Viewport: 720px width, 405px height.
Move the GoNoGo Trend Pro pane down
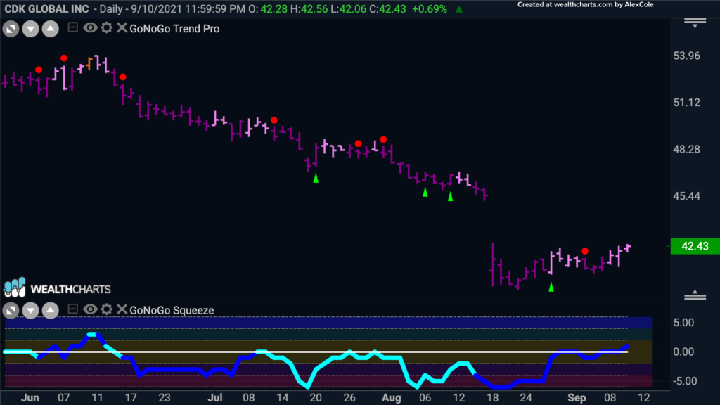(x=30, y=30)
